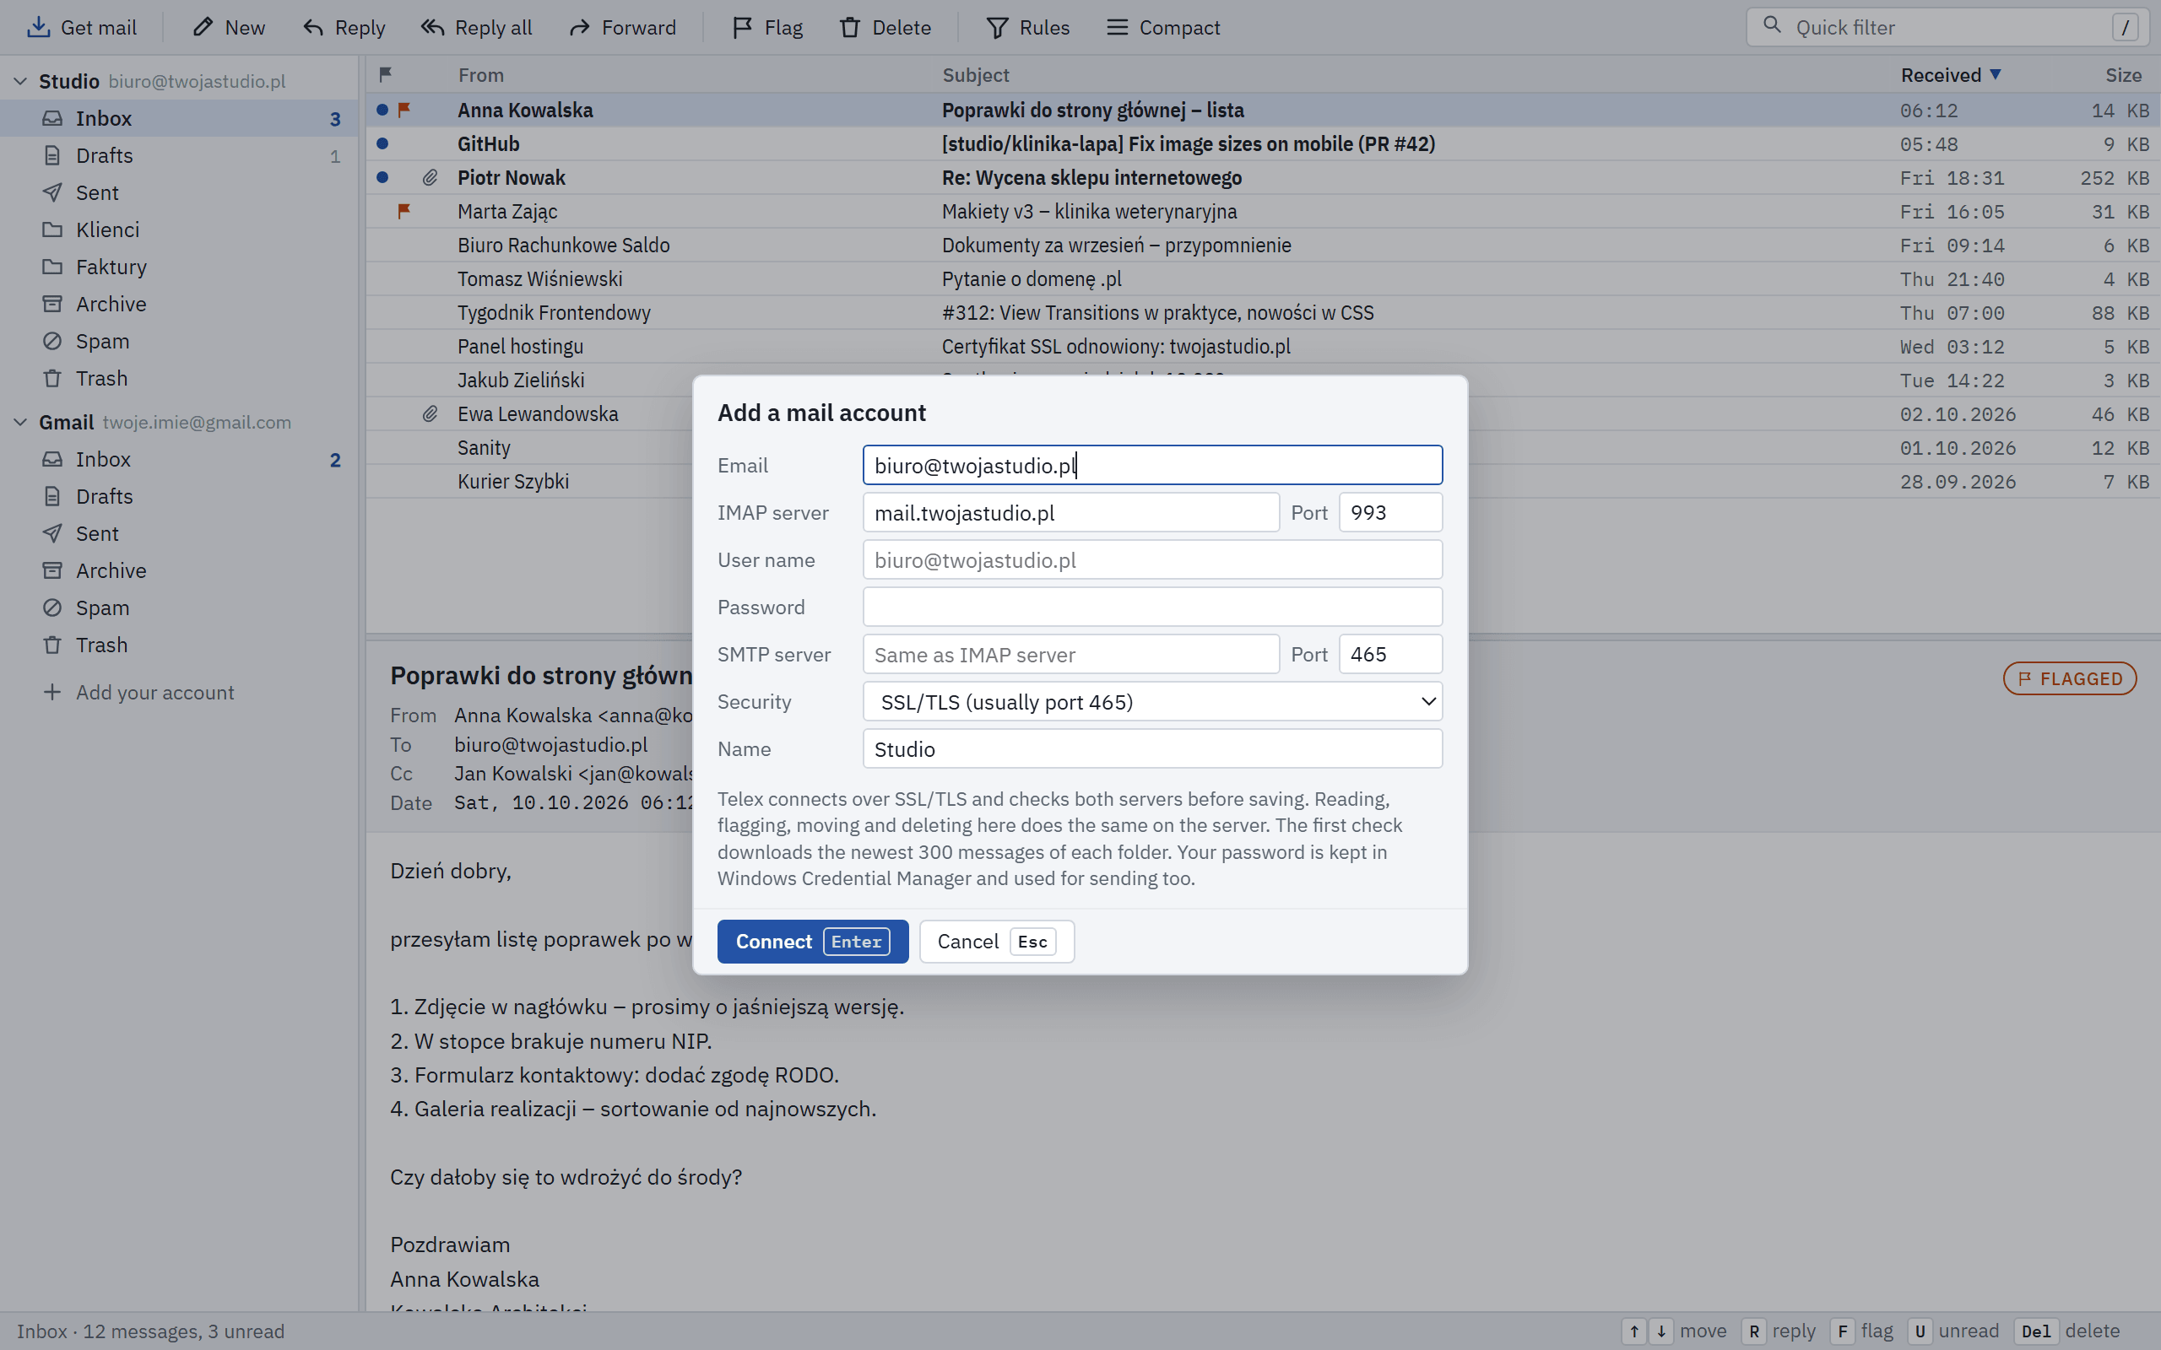Click the Password input field

pos(1152,607)
